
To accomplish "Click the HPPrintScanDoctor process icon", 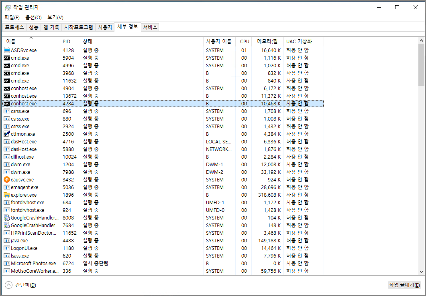I will click(x=7, y=233).
